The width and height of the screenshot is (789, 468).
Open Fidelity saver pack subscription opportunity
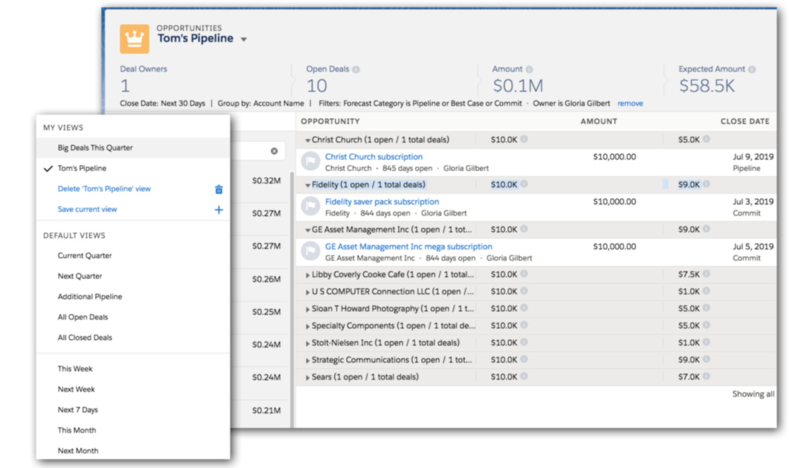click(382, 202)
